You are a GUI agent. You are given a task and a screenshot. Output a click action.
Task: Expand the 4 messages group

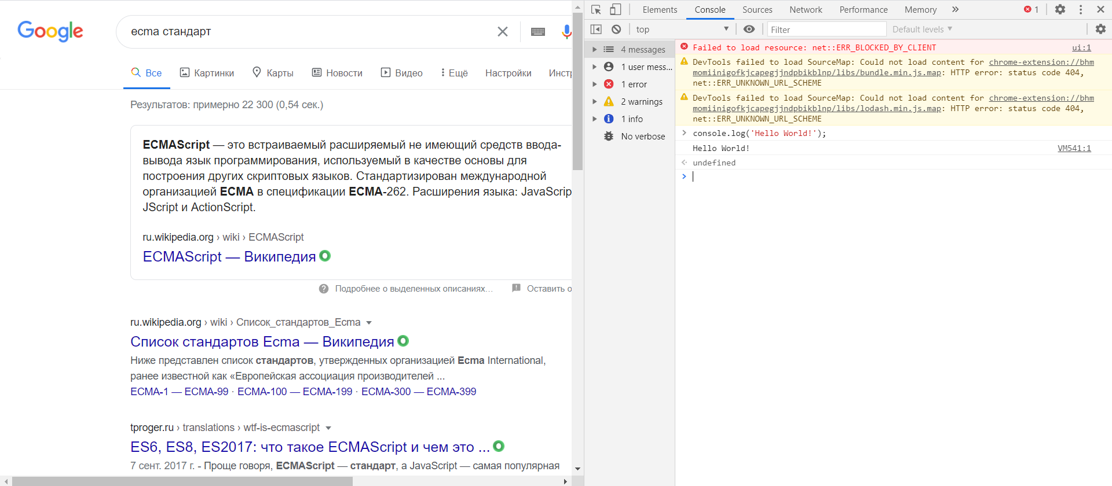[594, 50]
